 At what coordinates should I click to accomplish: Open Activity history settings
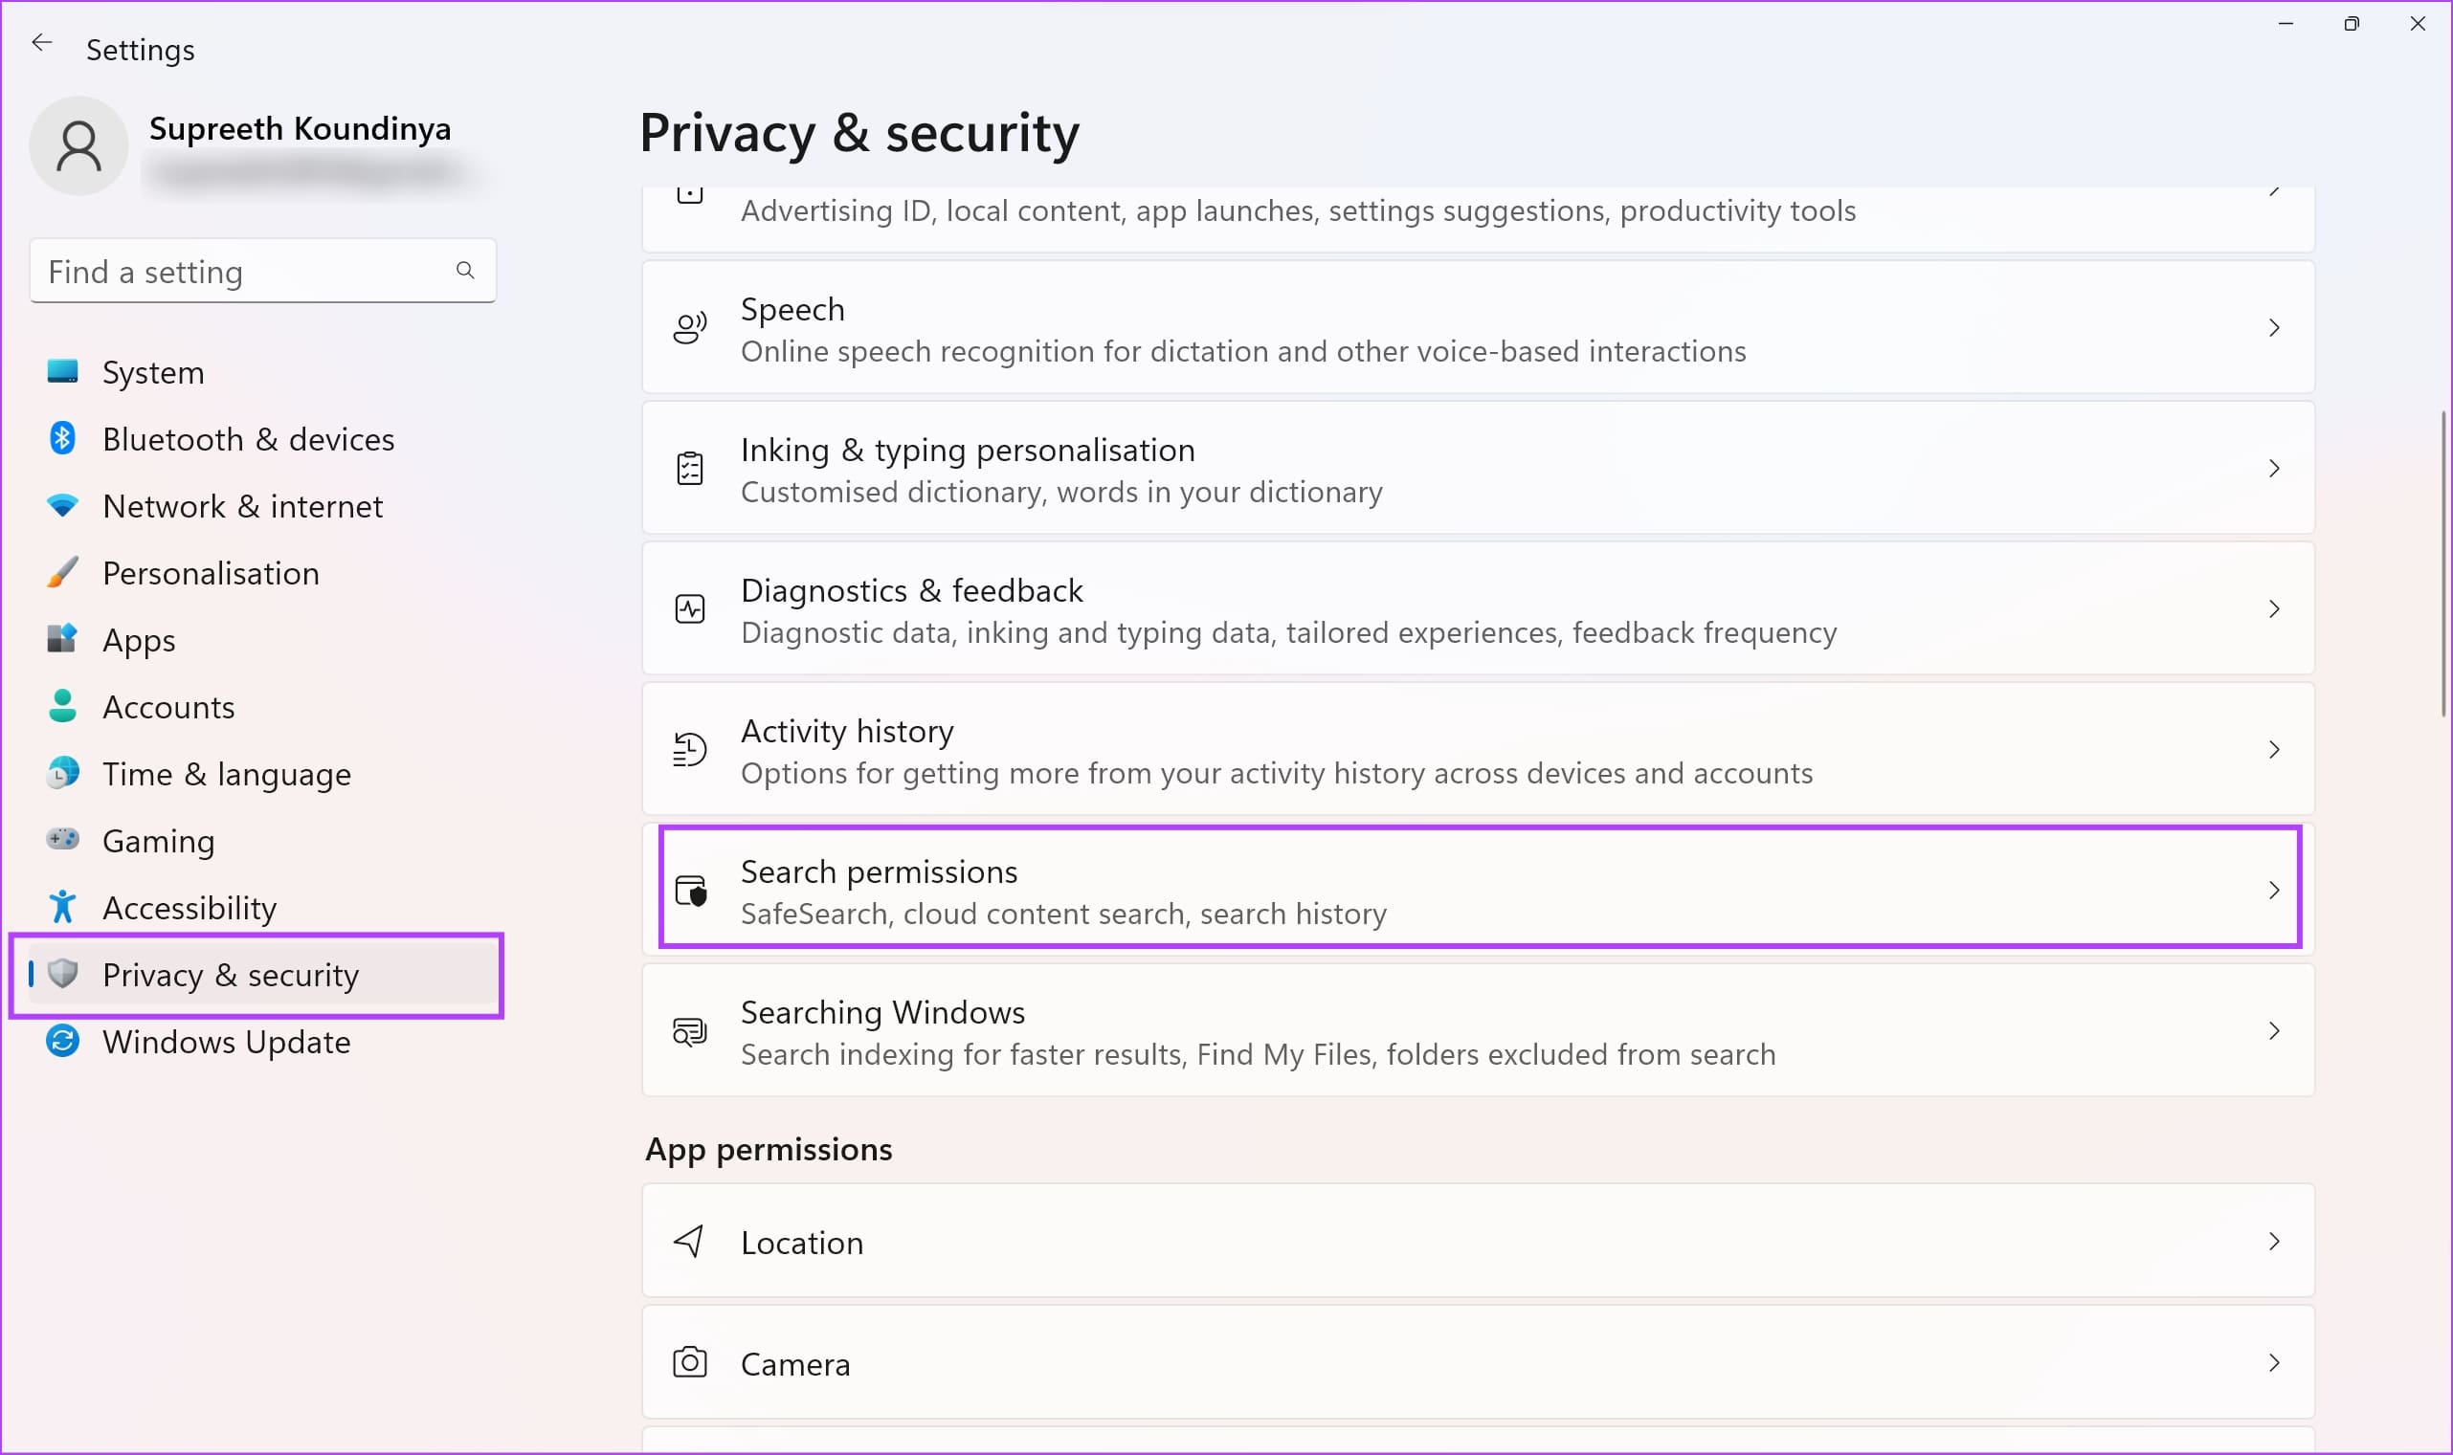1478,748
